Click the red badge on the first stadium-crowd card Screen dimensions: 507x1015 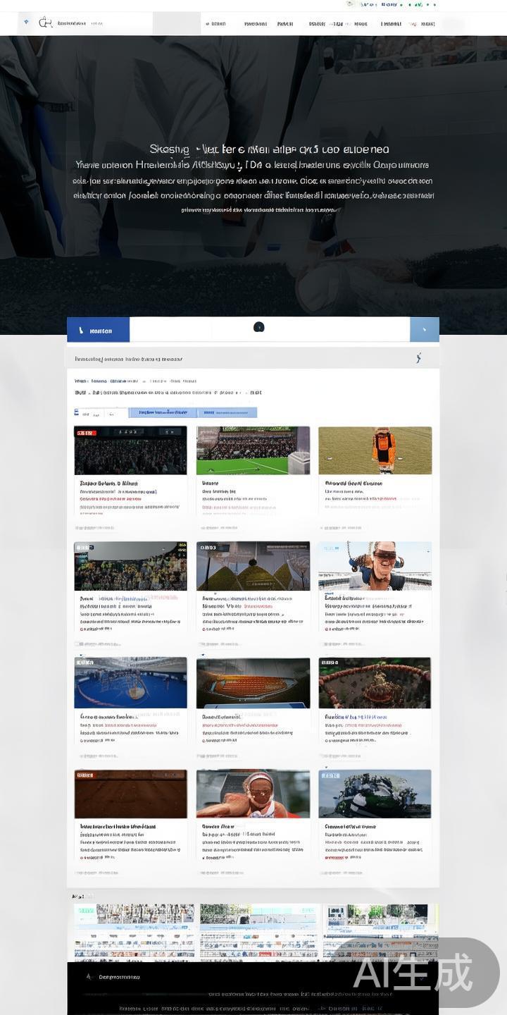[x=85, y=432]
